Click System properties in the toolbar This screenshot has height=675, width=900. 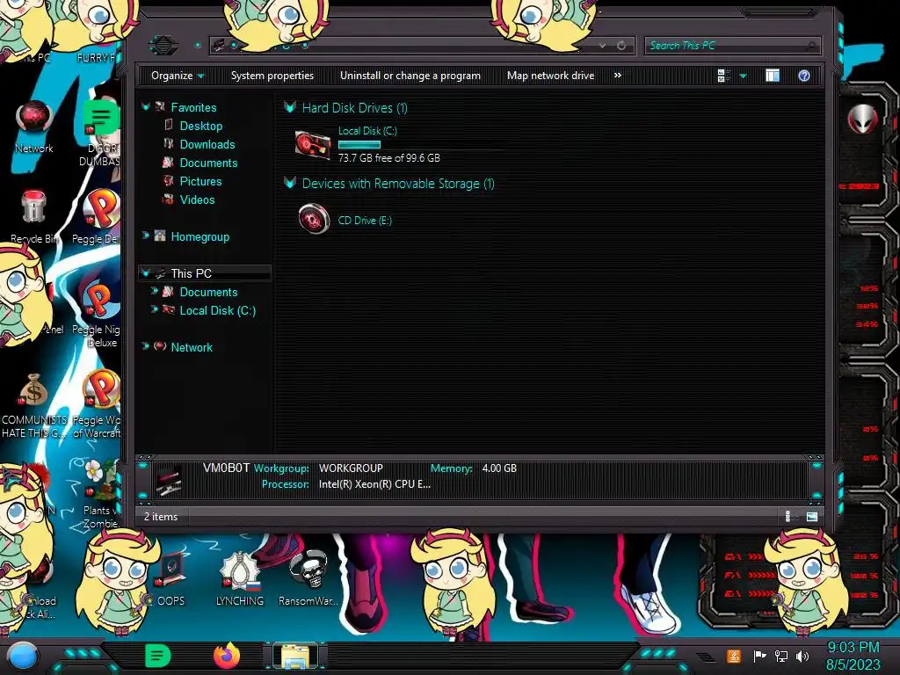272,76
